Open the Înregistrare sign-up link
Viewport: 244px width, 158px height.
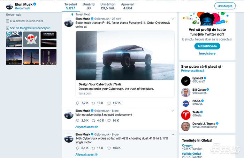(207, 53)
